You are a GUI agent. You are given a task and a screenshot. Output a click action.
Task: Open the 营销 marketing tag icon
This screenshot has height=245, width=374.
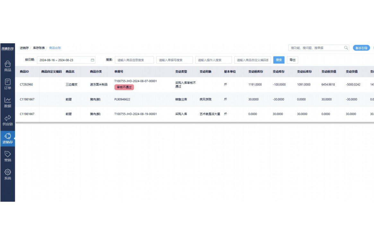(x=8, y=154)
